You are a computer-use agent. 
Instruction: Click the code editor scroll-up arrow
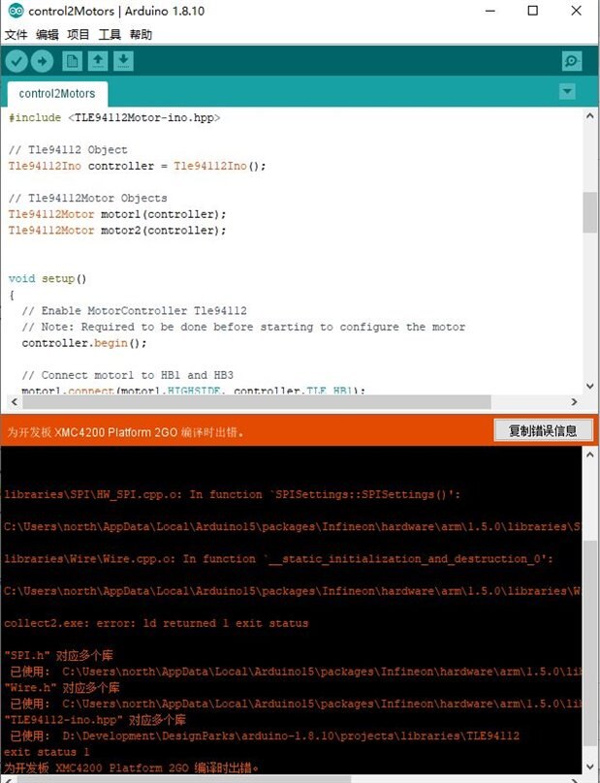pos(589,116)
